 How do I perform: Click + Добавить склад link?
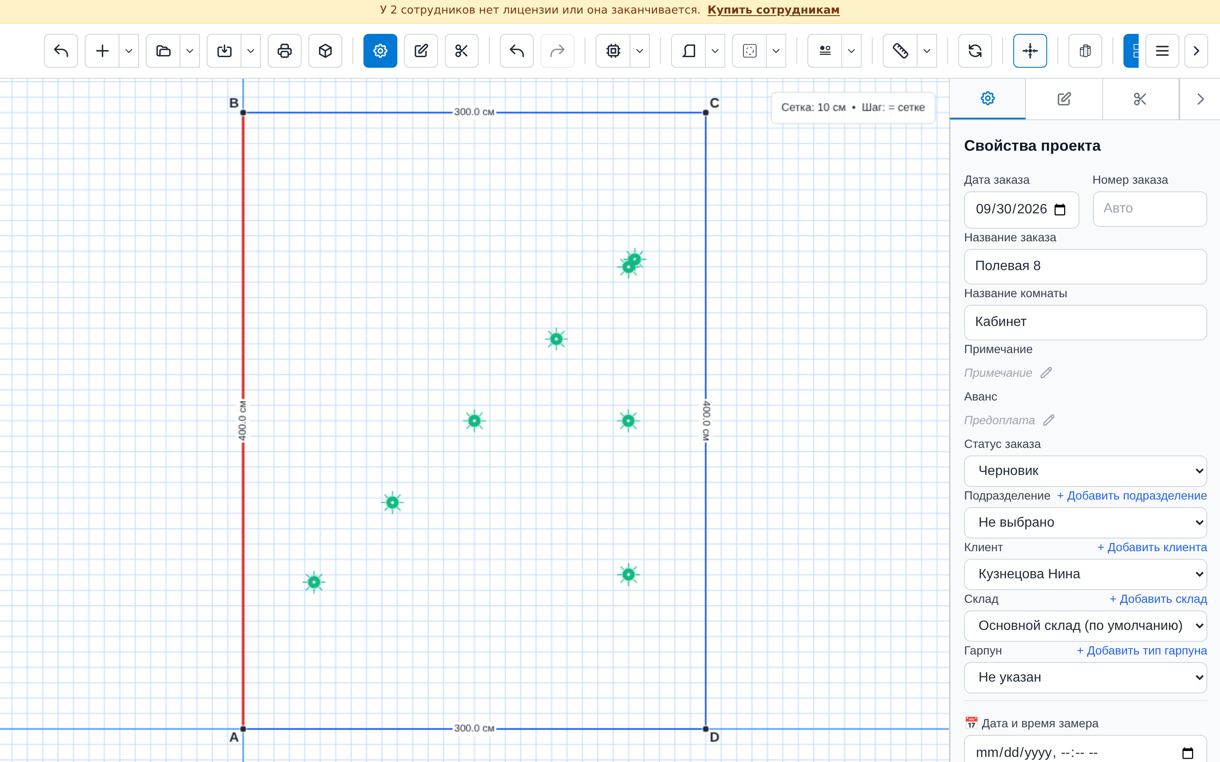[x=1158, y=599]
